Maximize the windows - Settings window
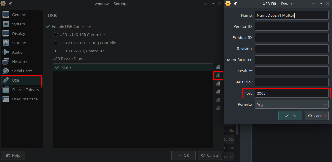The width and height of the screenshot is (332, 162). [x=213, y=4]
